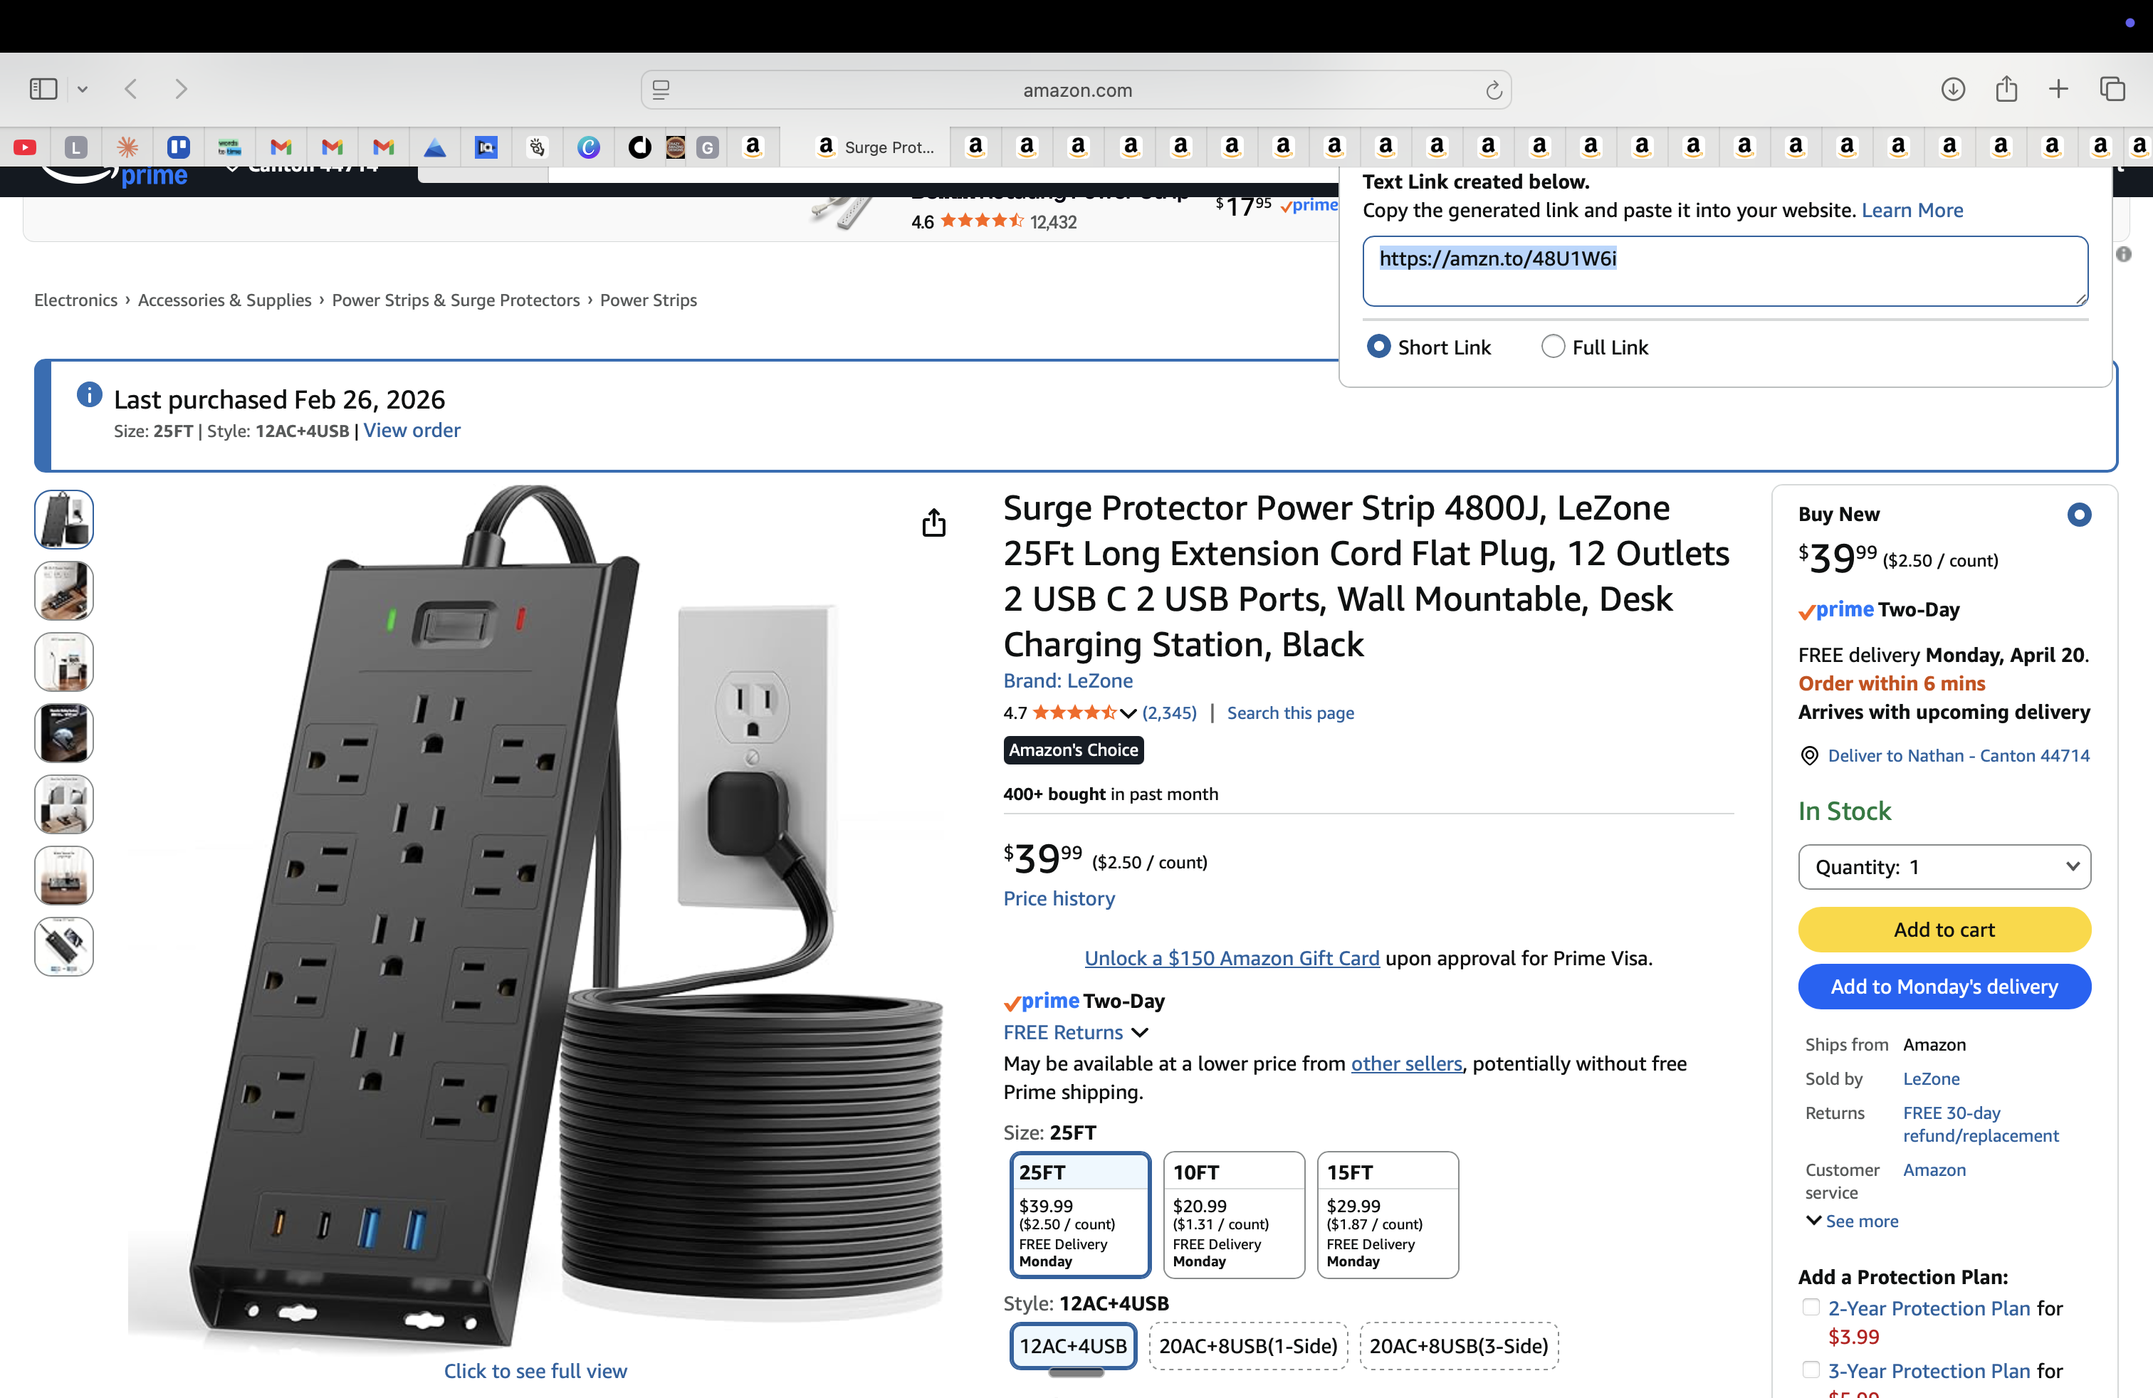2153x1398 pixels.
Task: Choose the 10FT size option
Action: pos(1234,1214)
